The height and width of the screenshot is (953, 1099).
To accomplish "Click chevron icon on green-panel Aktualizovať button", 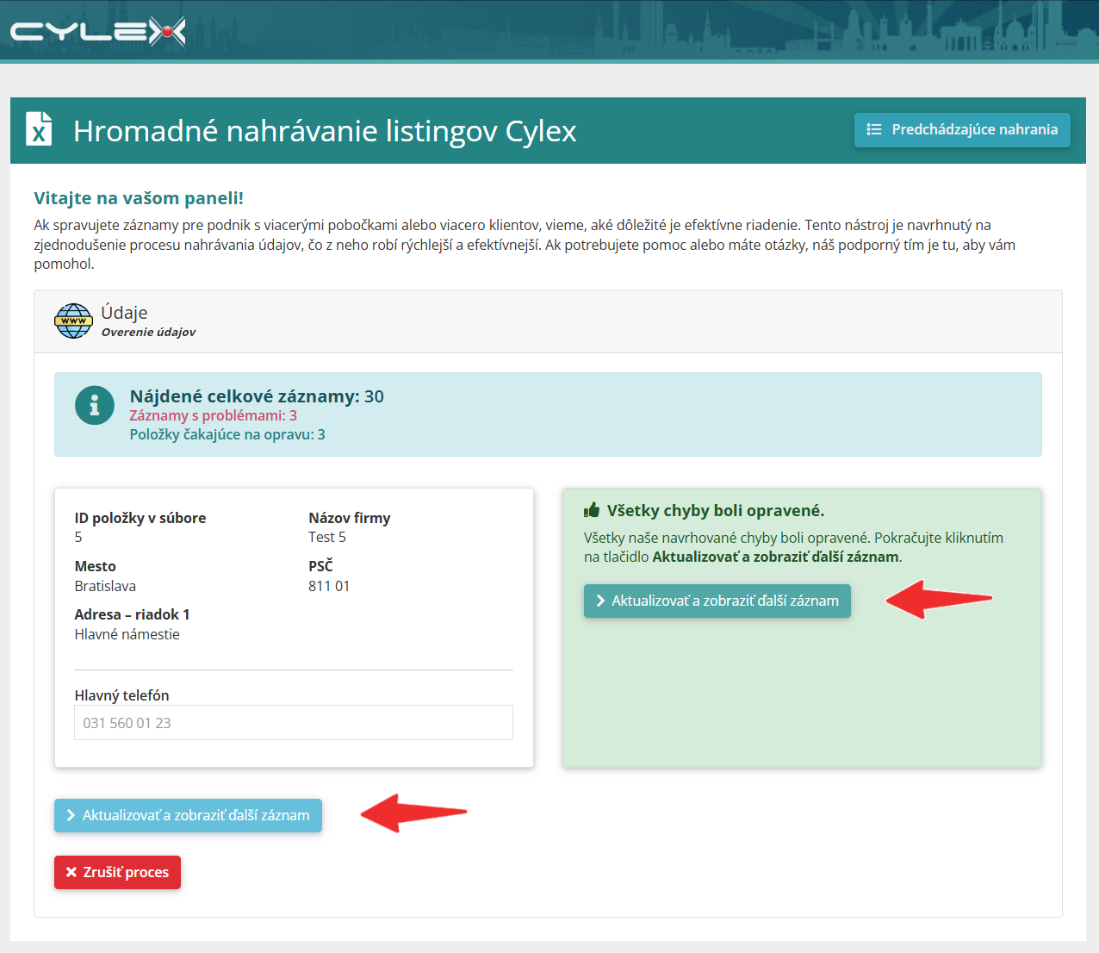I will 600,601.
